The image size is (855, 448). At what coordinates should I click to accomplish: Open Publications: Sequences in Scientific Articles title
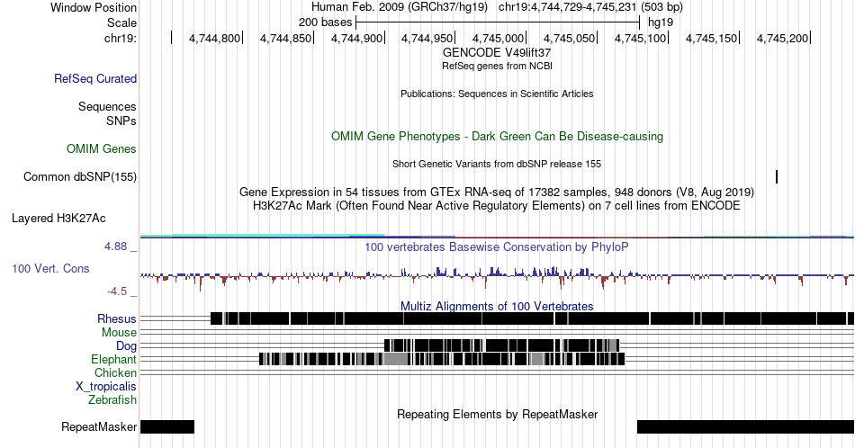[x=497, y=94]
